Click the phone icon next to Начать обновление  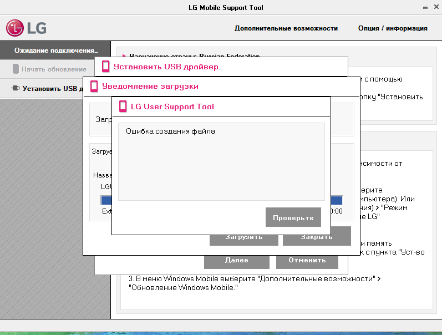coord(16,69)
